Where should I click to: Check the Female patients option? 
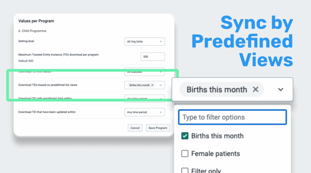(185, 153)
